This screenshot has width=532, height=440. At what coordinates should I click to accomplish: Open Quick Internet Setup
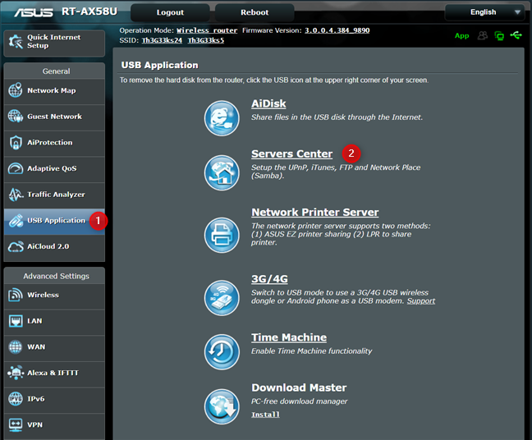tap(54, 43)
